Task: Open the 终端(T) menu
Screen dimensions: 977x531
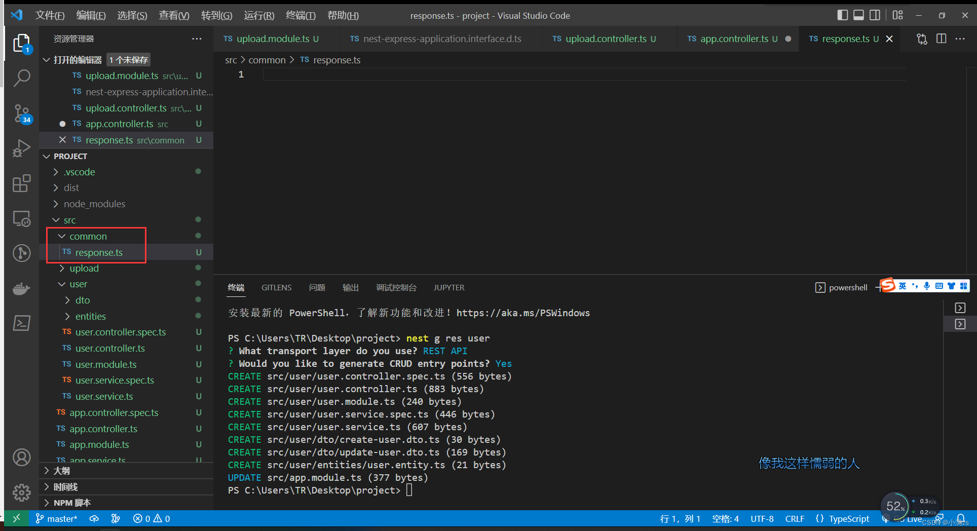Action: (300, 15)
